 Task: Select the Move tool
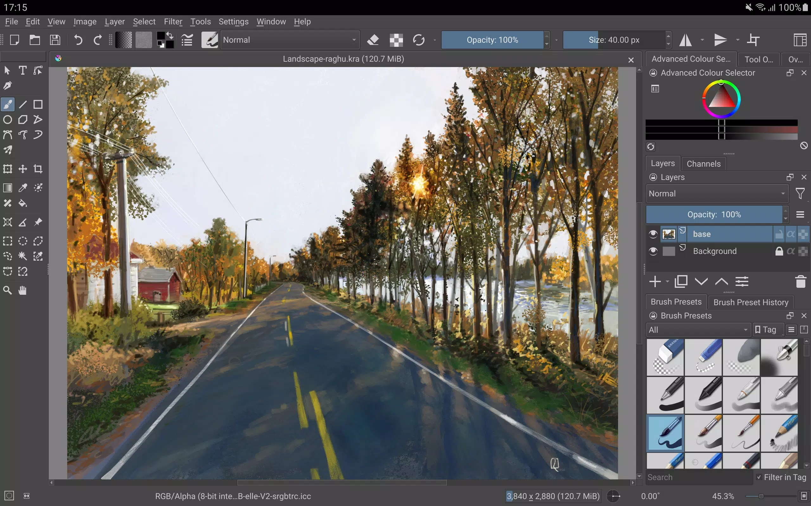23,169
